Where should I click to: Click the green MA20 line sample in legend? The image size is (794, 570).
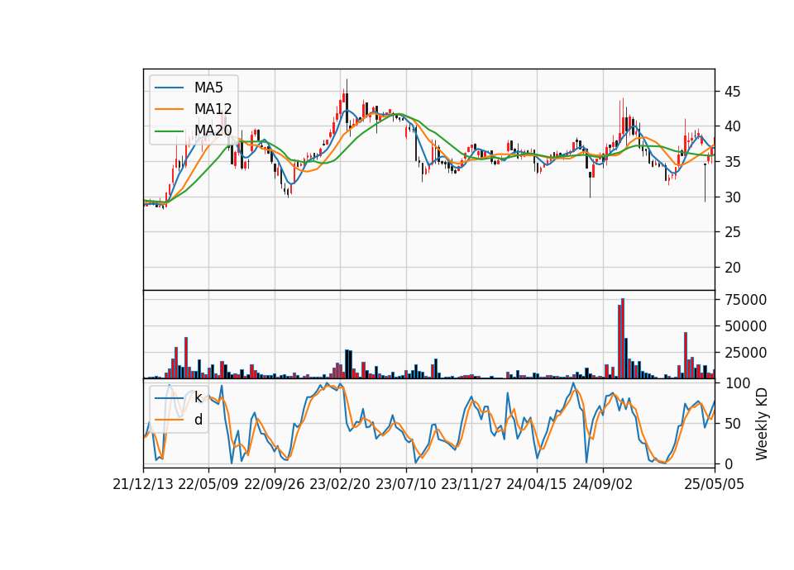[169, 131]
